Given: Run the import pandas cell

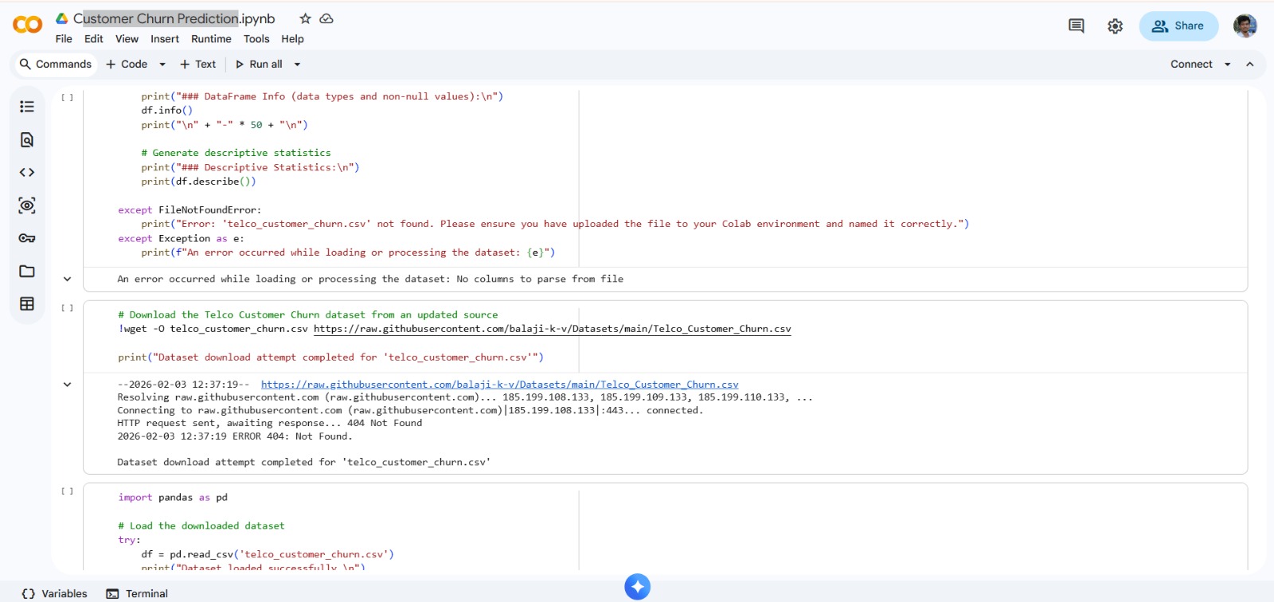Looking at the screenshot, I should click(x=68, y=491).
